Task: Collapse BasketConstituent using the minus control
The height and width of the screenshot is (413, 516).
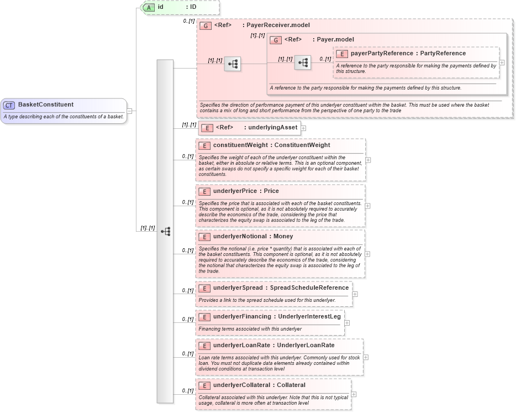Action: pyautogui.click(x=129, y=111)
